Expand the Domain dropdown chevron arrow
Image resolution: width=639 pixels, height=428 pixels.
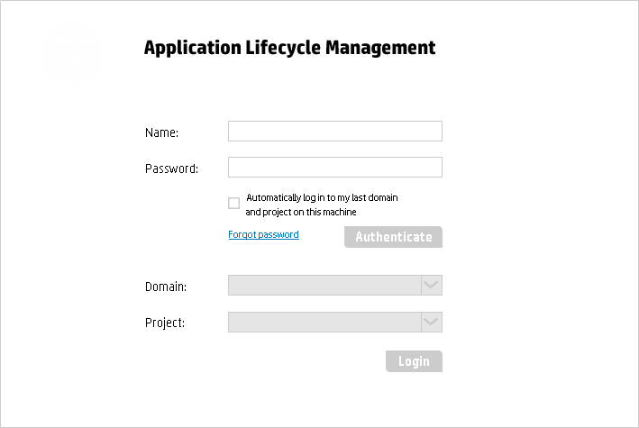pos(431,285)
